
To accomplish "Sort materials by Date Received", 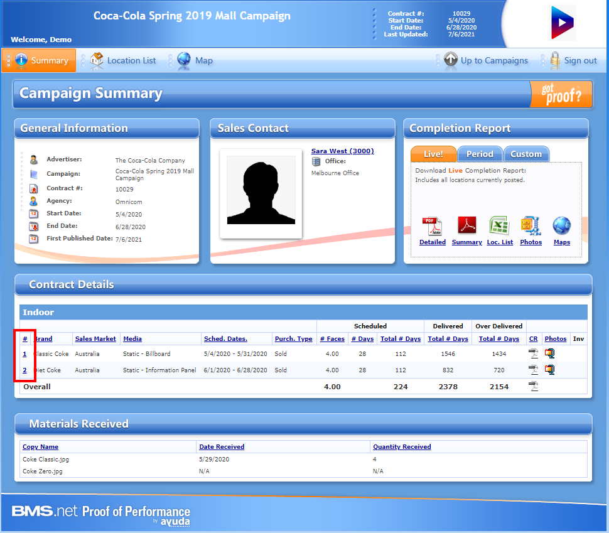I will point(222,447).
